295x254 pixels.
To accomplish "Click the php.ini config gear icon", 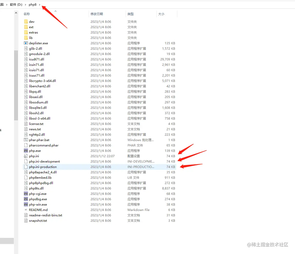I will (x=26, y=156).
